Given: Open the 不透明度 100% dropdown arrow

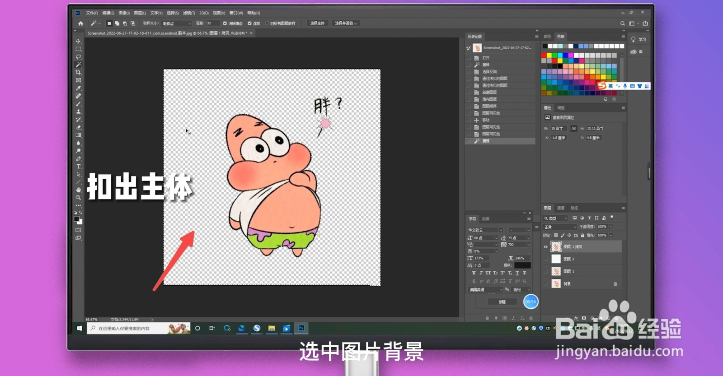Looking at the screenshot, I should click(610, 227).
